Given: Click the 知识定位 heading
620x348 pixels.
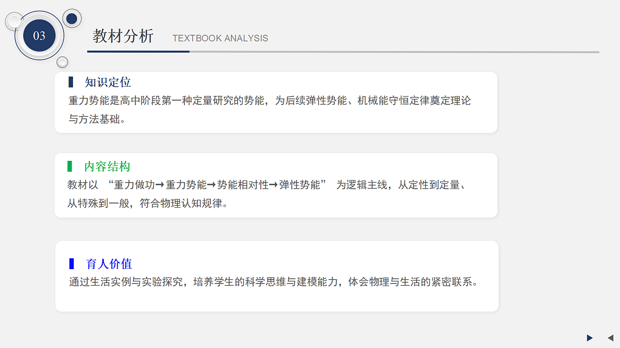Looking at the screenshot, I should coord(108,82).
